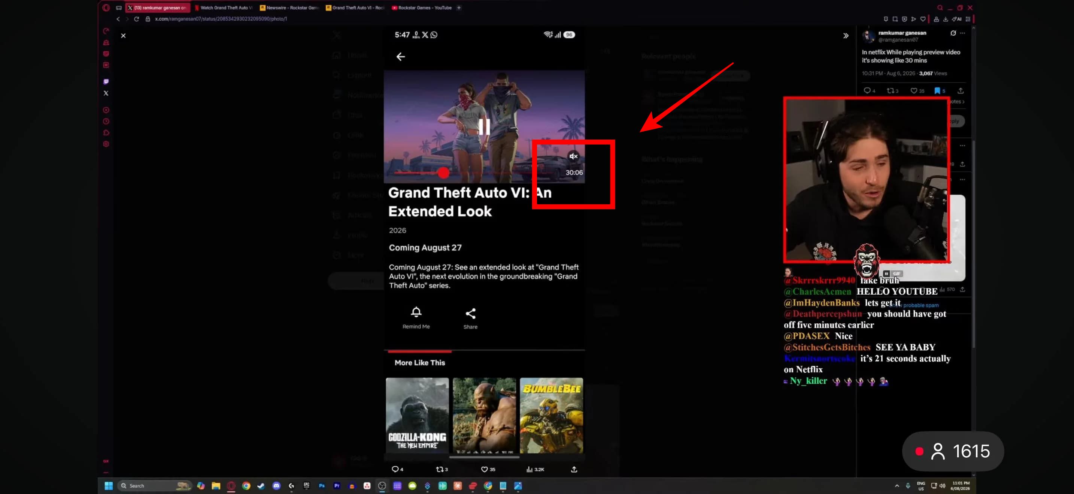Screen dimensions: 1074x494
Task: Open the sidebar Settings gear
Action: [106, 144]
